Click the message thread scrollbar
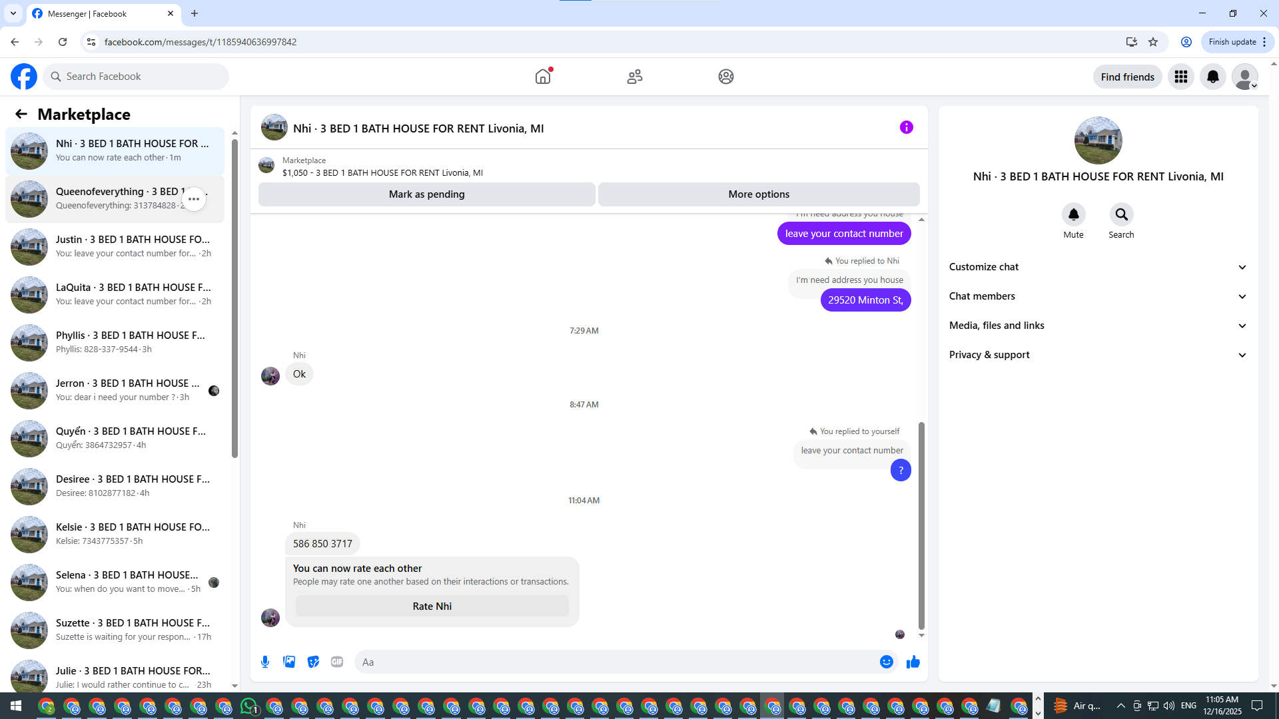The width and height of the screenshot is (1279, 719). tap(921, 525)
